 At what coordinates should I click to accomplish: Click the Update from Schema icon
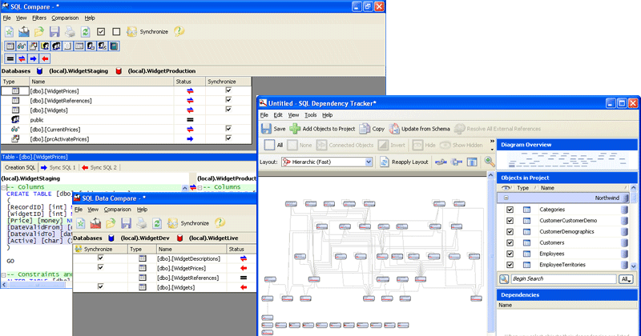point(394,129)
